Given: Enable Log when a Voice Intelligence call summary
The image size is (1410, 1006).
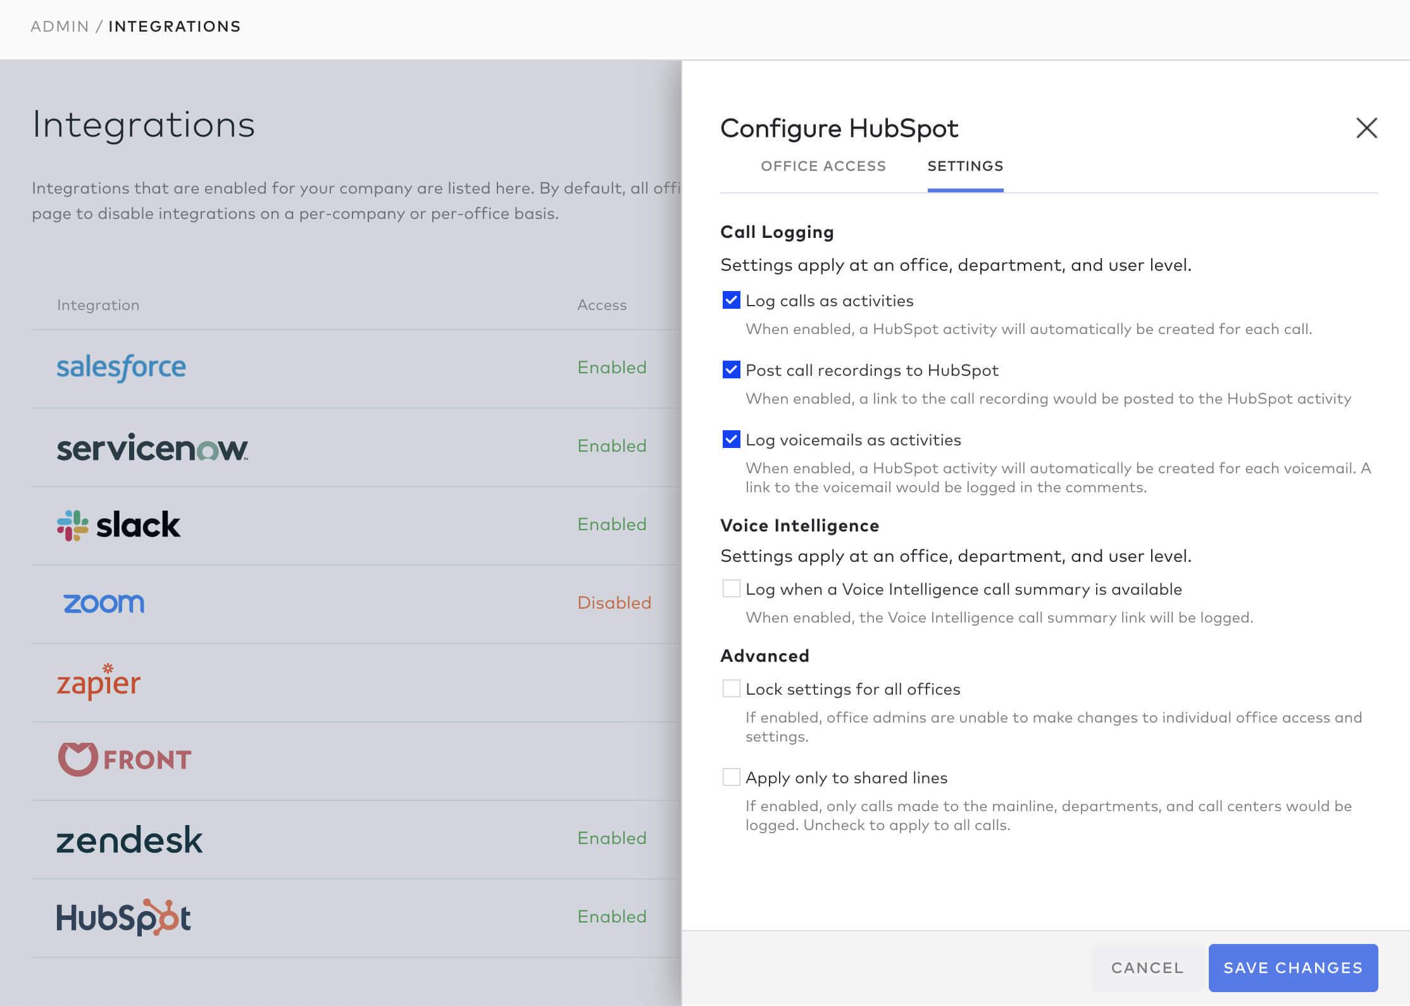Looking at the screenshot, I should pos(730,588).
